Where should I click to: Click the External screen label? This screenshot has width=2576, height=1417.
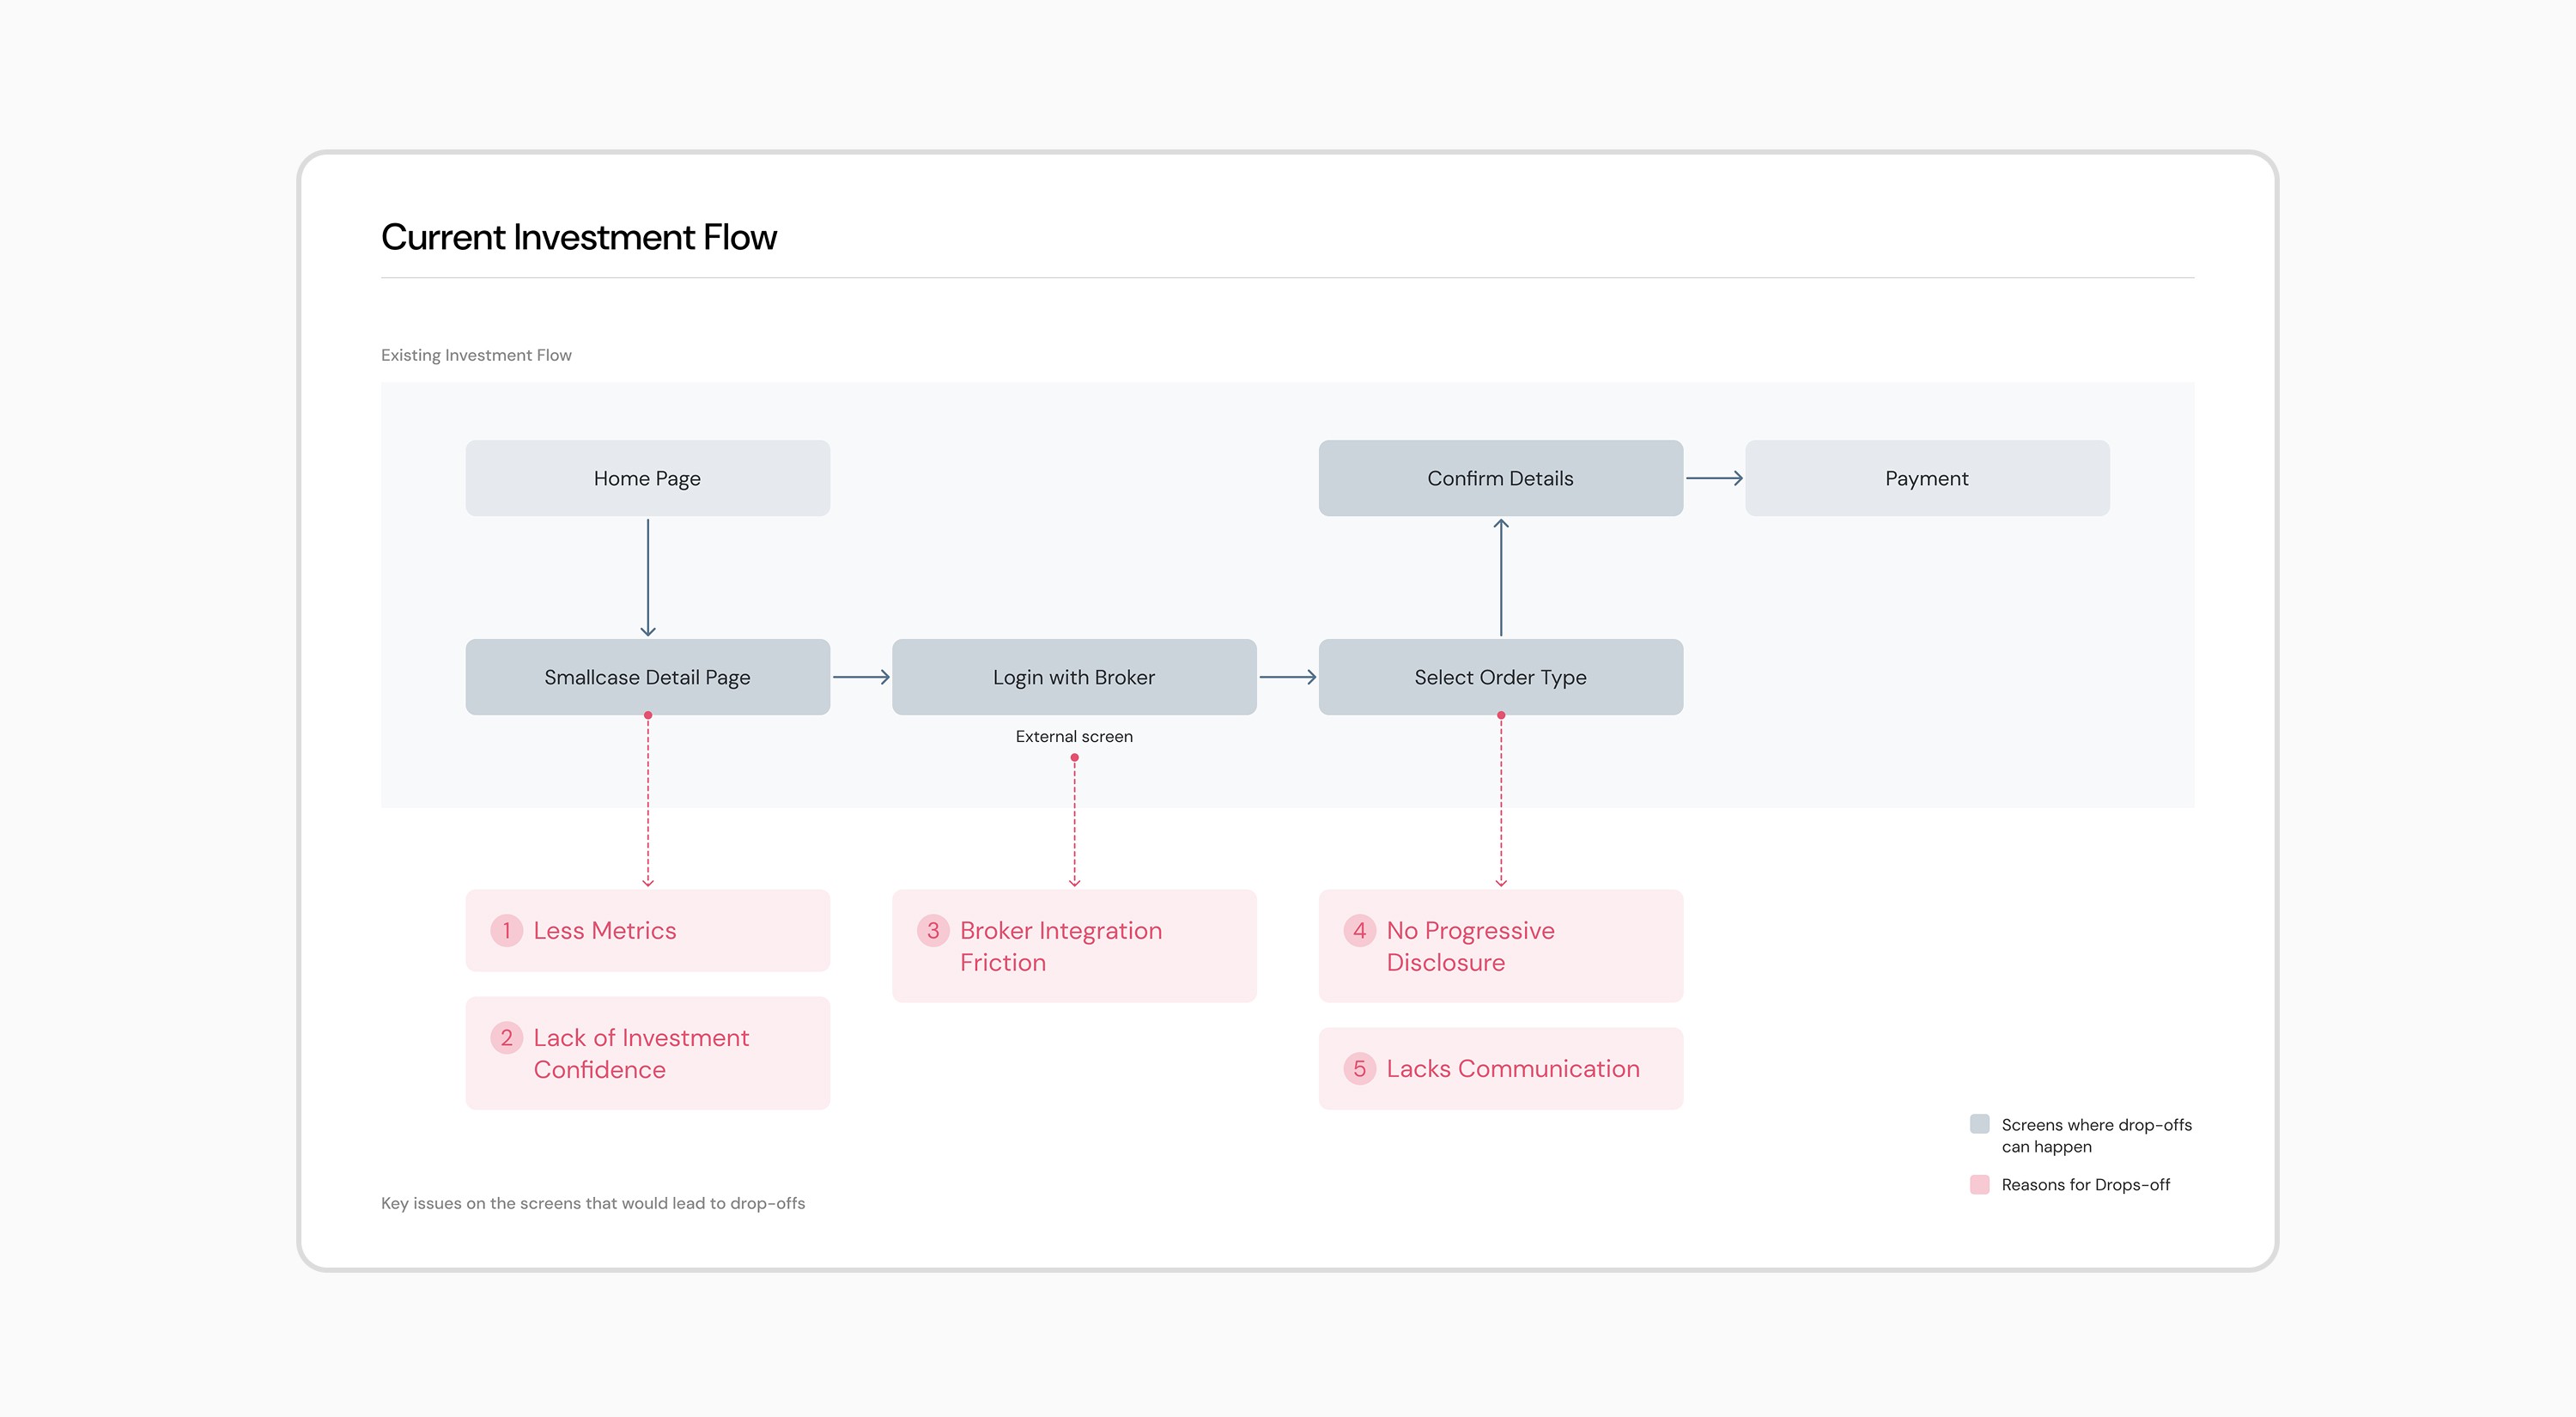pos(1074,736)
